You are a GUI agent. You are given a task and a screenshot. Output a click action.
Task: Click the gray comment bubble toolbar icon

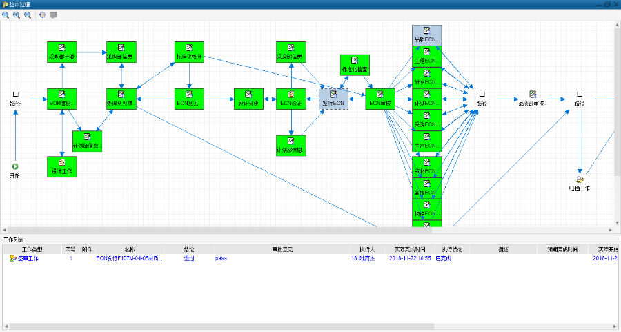53,14
